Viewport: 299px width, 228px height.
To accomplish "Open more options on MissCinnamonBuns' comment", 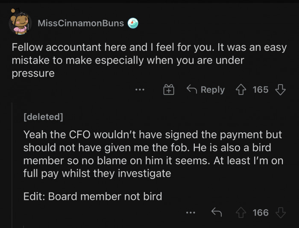I will pos(140,90).
